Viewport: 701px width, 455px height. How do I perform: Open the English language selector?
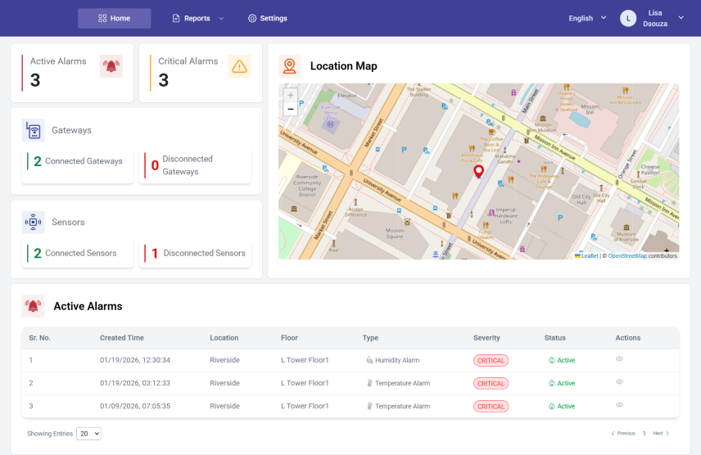click(587, 18)
